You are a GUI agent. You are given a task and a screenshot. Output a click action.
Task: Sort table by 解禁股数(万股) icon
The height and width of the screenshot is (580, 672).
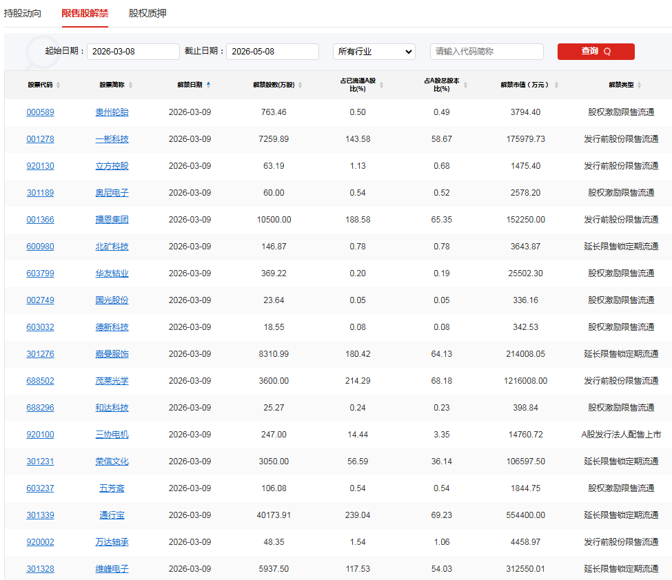tap(300, 85)
